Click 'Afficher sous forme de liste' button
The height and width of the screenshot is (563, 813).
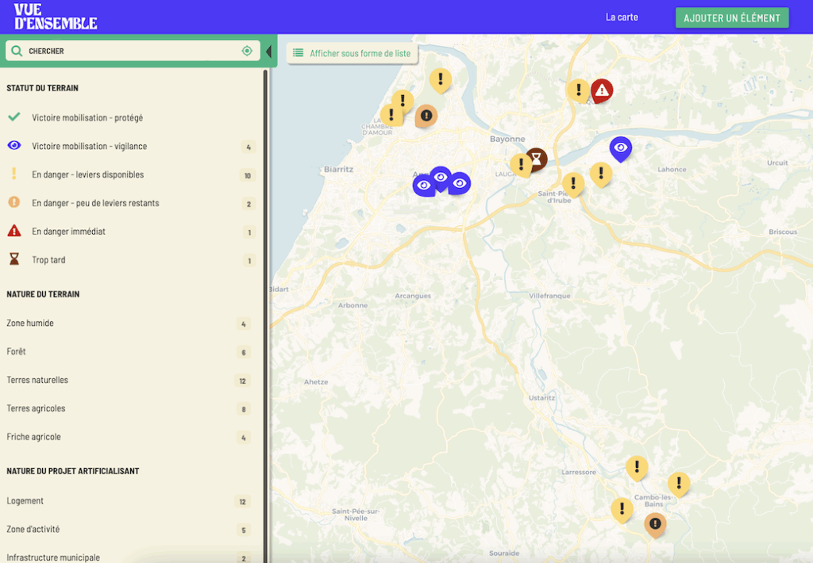click(x=352, y=53)
